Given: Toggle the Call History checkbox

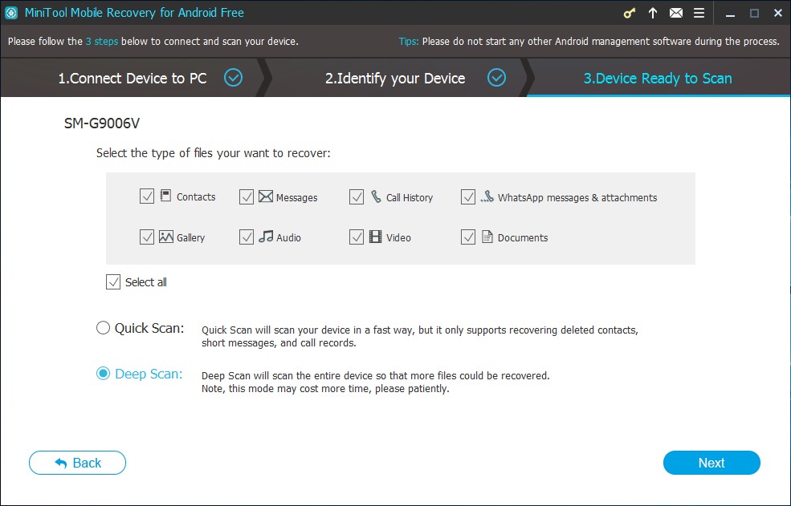Looking at the screenshot, I should (x=357, y=196).
